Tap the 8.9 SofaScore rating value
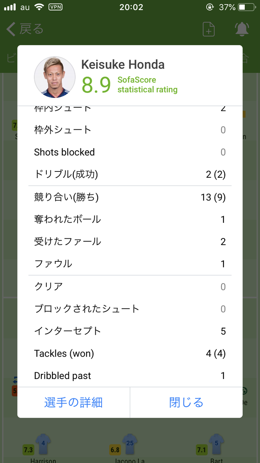The height and width of the screenshot is (463, 260). 96,85
